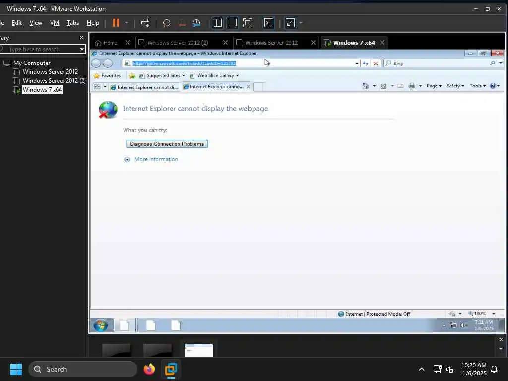Send Ctrl+Alt+Del to the virtual machine
508x381 pixels.
[x=145, y=23]
